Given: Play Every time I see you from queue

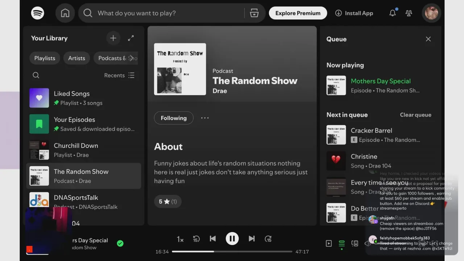Looking at the screenshot, I should point(379,187).
